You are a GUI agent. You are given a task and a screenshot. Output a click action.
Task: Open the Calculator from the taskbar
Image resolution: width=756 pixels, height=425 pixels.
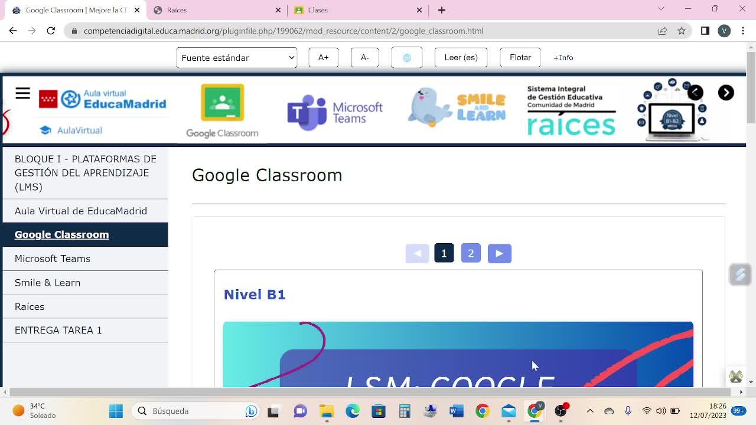pos(405,411)
